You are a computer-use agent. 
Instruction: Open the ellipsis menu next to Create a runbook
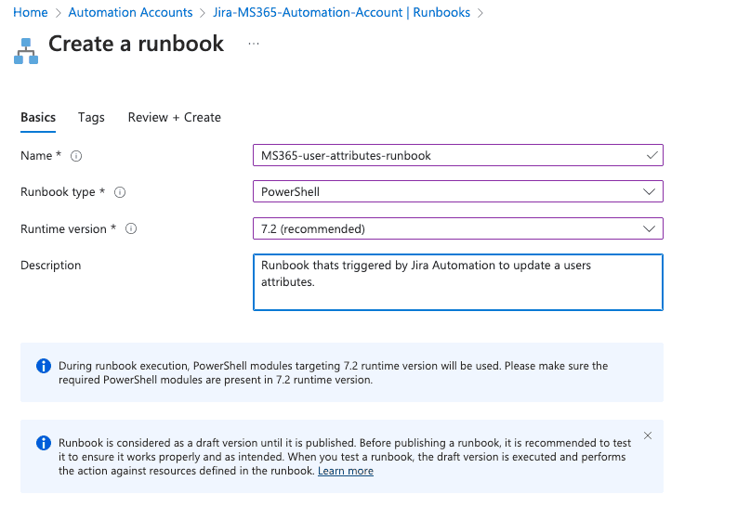tap(254, 44)
